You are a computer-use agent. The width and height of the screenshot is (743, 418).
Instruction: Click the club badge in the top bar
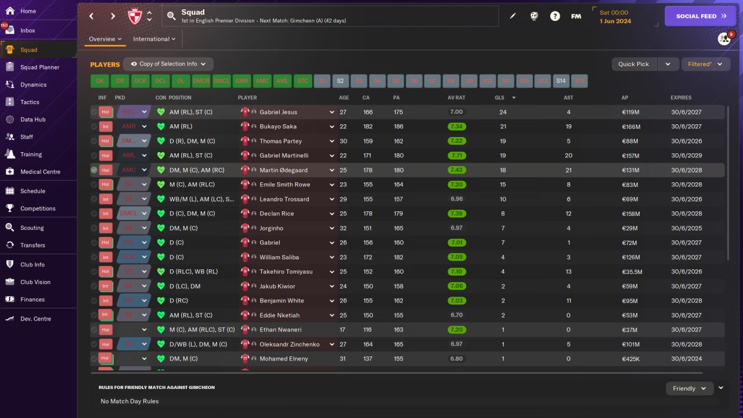(135, 16)
